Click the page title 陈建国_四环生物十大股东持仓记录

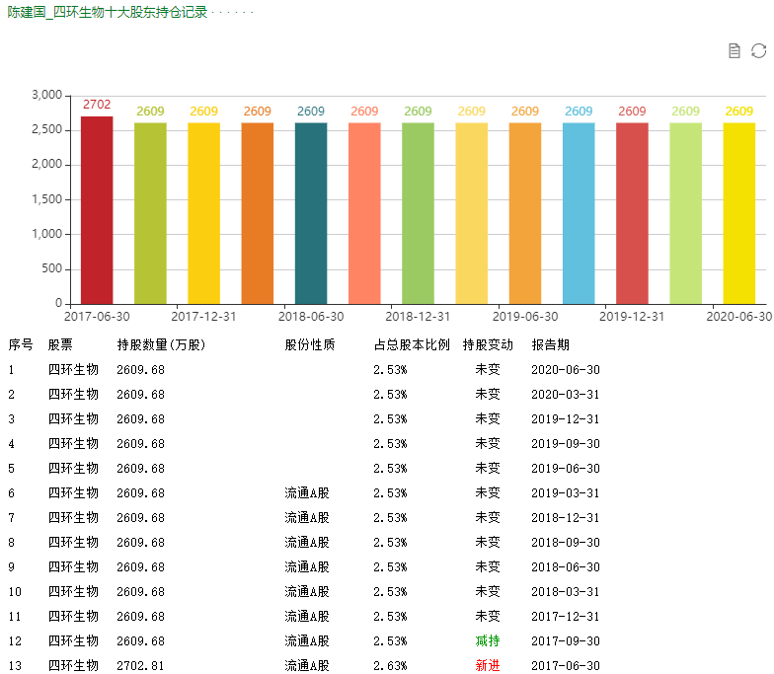pyautogui.click(x=107, y=12)
